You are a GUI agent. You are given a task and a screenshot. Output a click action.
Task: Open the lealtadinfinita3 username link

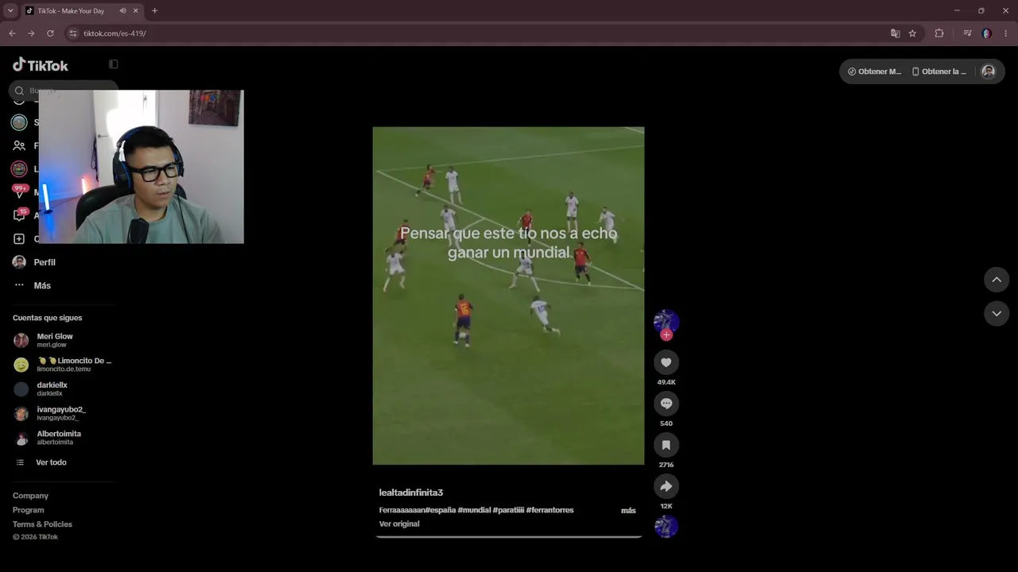click(x=411, y=493)
